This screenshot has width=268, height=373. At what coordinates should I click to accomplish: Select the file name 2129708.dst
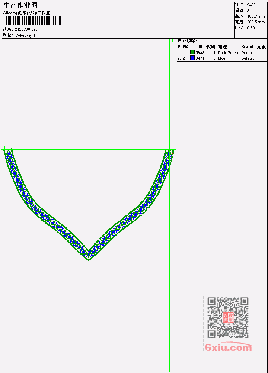click(x=26, y=29)
